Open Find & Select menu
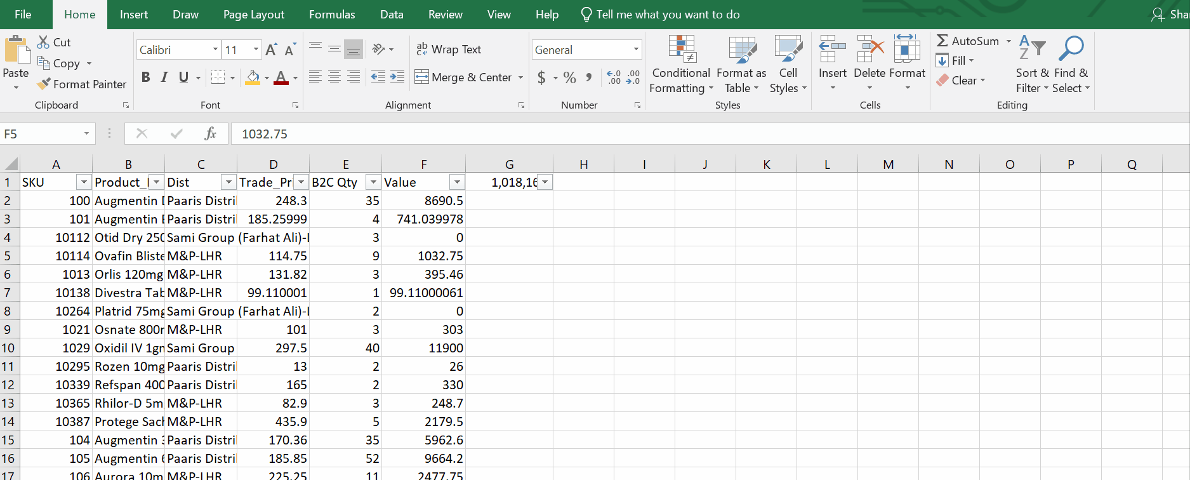The height and width of the screenshot is (480, 1190). [1071, 65]
